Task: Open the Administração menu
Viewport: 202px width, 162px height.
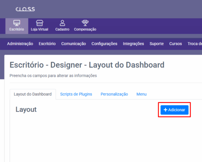Action: [20, 44]
